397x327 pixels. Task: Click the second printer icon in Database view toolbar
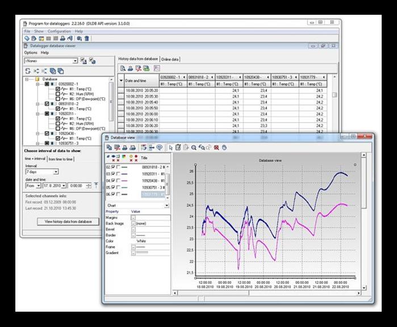point(132,148)
